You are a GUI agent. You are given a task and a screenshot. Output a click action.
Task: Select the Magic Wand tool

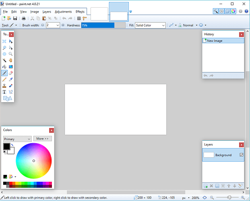[x=4, y=60]
